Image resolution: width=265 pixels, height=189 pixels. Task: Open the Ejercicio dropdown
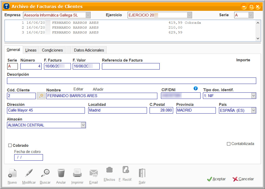pos(189,15)
